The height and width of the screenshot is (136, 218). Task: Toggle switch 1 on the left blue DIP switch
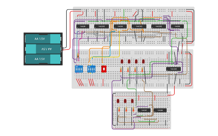point(76,69)
